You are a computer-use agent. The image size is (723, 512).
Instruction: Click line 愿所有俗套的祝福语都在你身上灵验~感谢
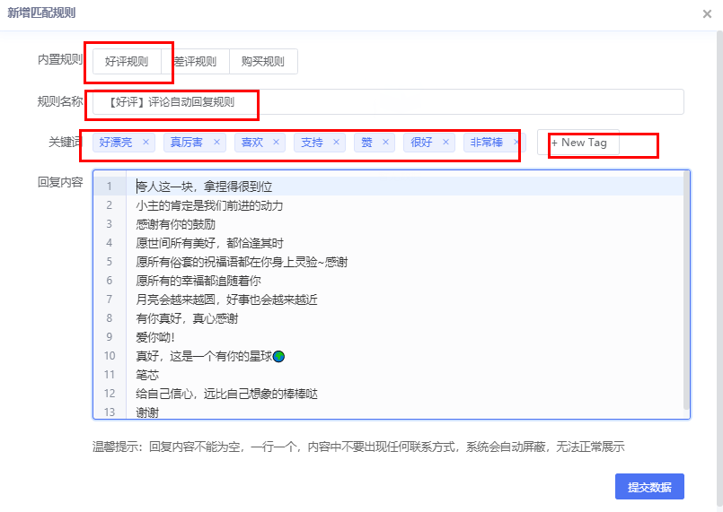242,262
